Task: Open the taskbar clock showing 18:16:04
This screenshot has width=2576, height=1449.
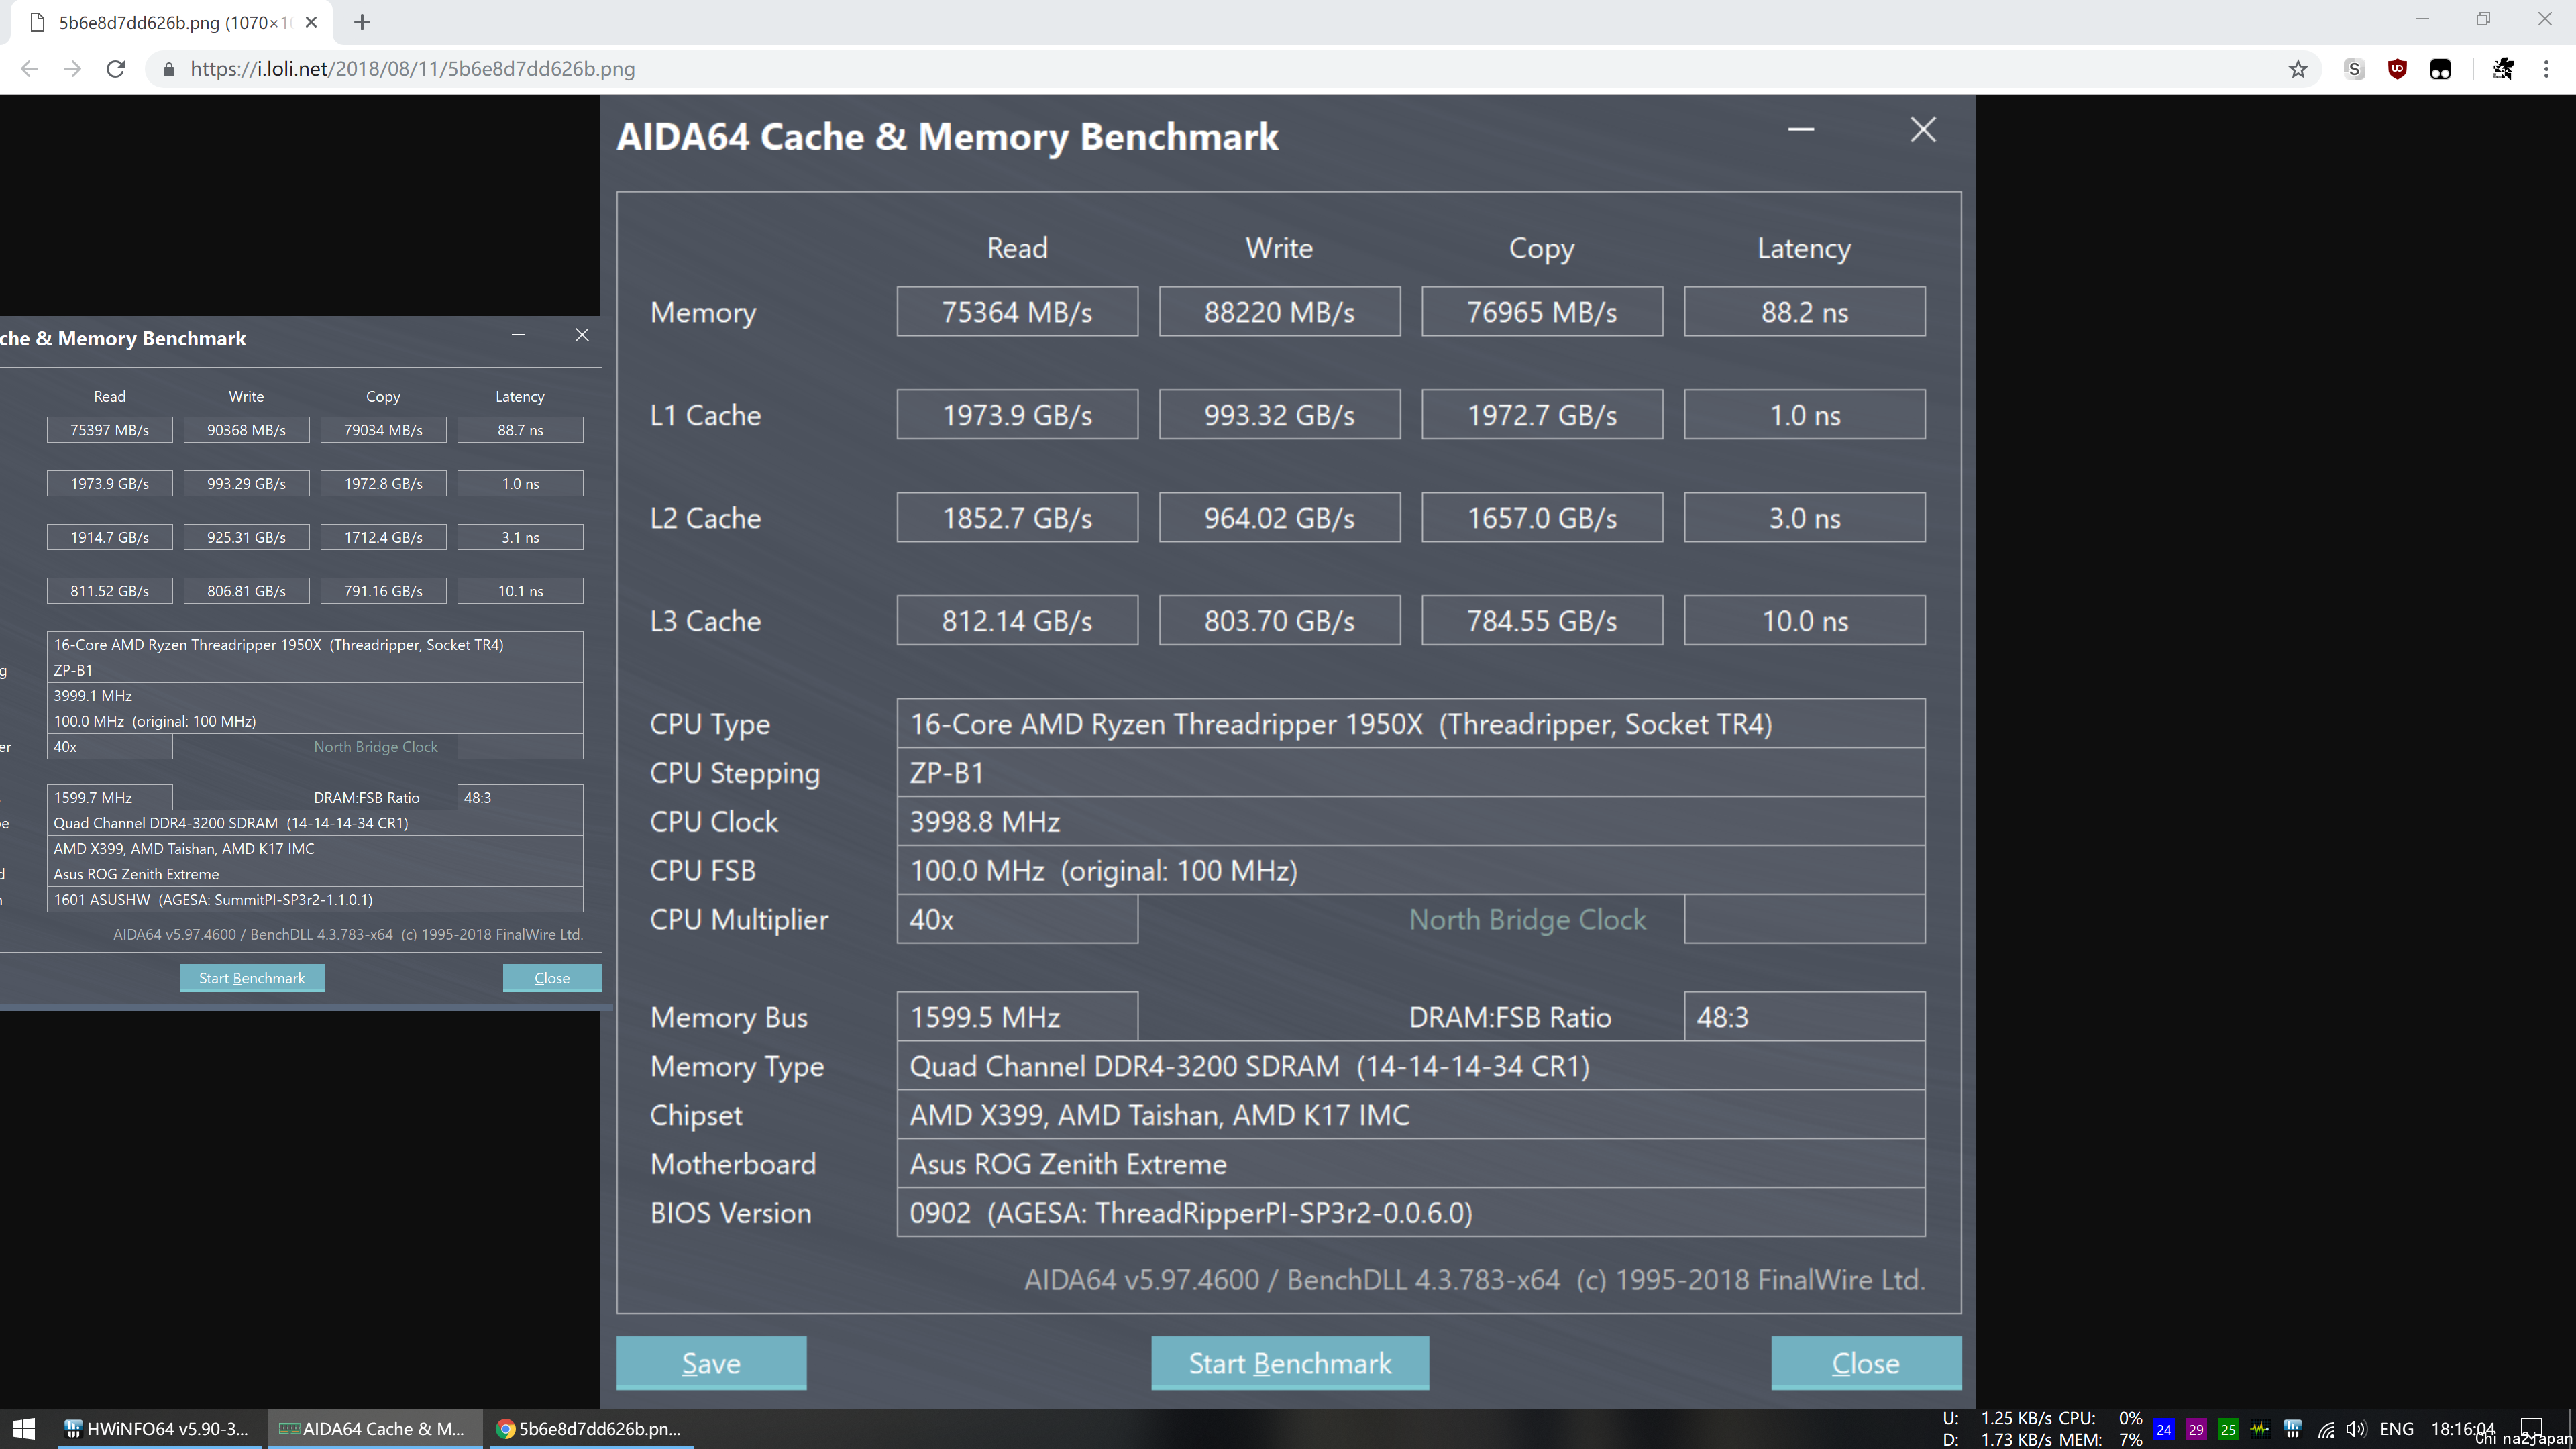Action: pyautogui.click(x=2462, y=1429)
